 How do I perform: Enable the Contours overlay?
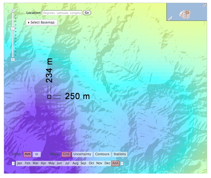(x=102, y=154)
